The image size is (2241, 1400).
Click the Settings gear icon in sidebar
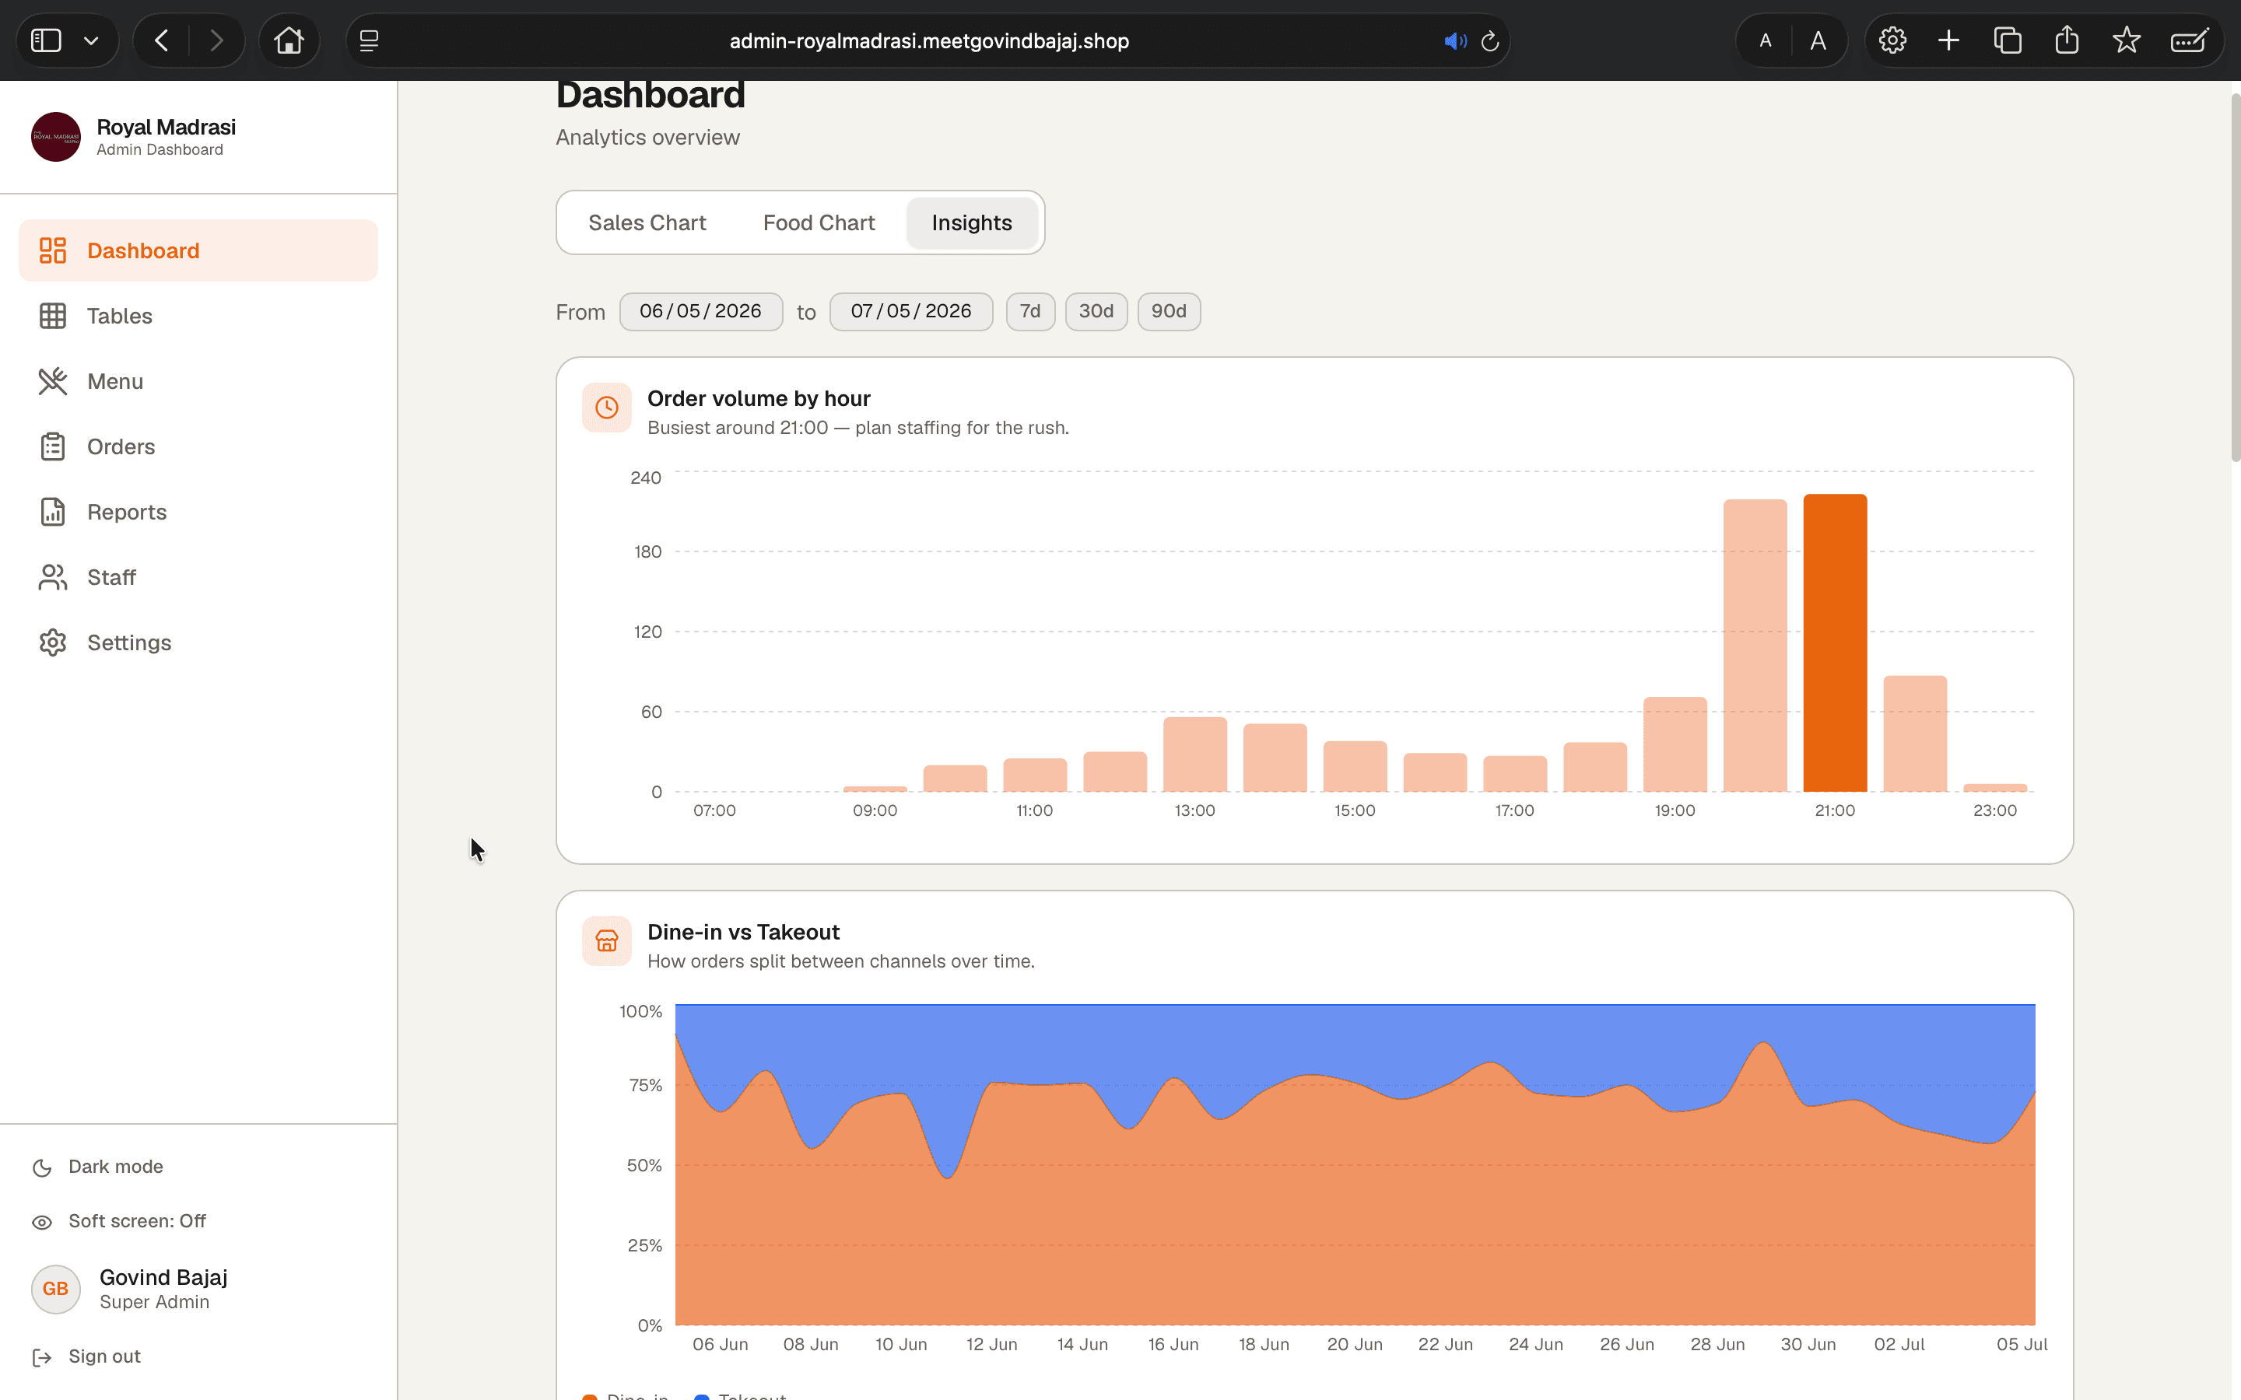pos(53,642)
